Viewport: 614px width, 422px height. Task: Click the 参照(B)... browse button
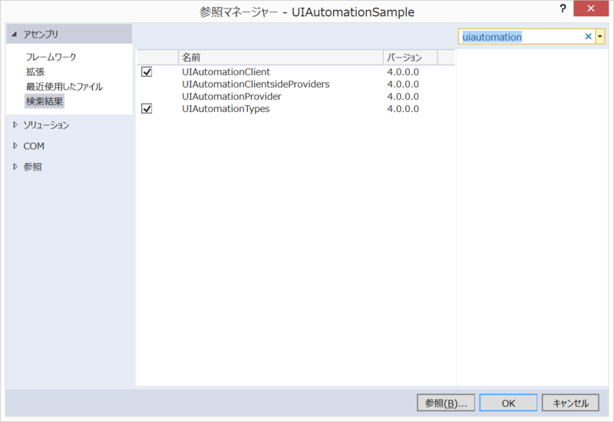point(446,403)
